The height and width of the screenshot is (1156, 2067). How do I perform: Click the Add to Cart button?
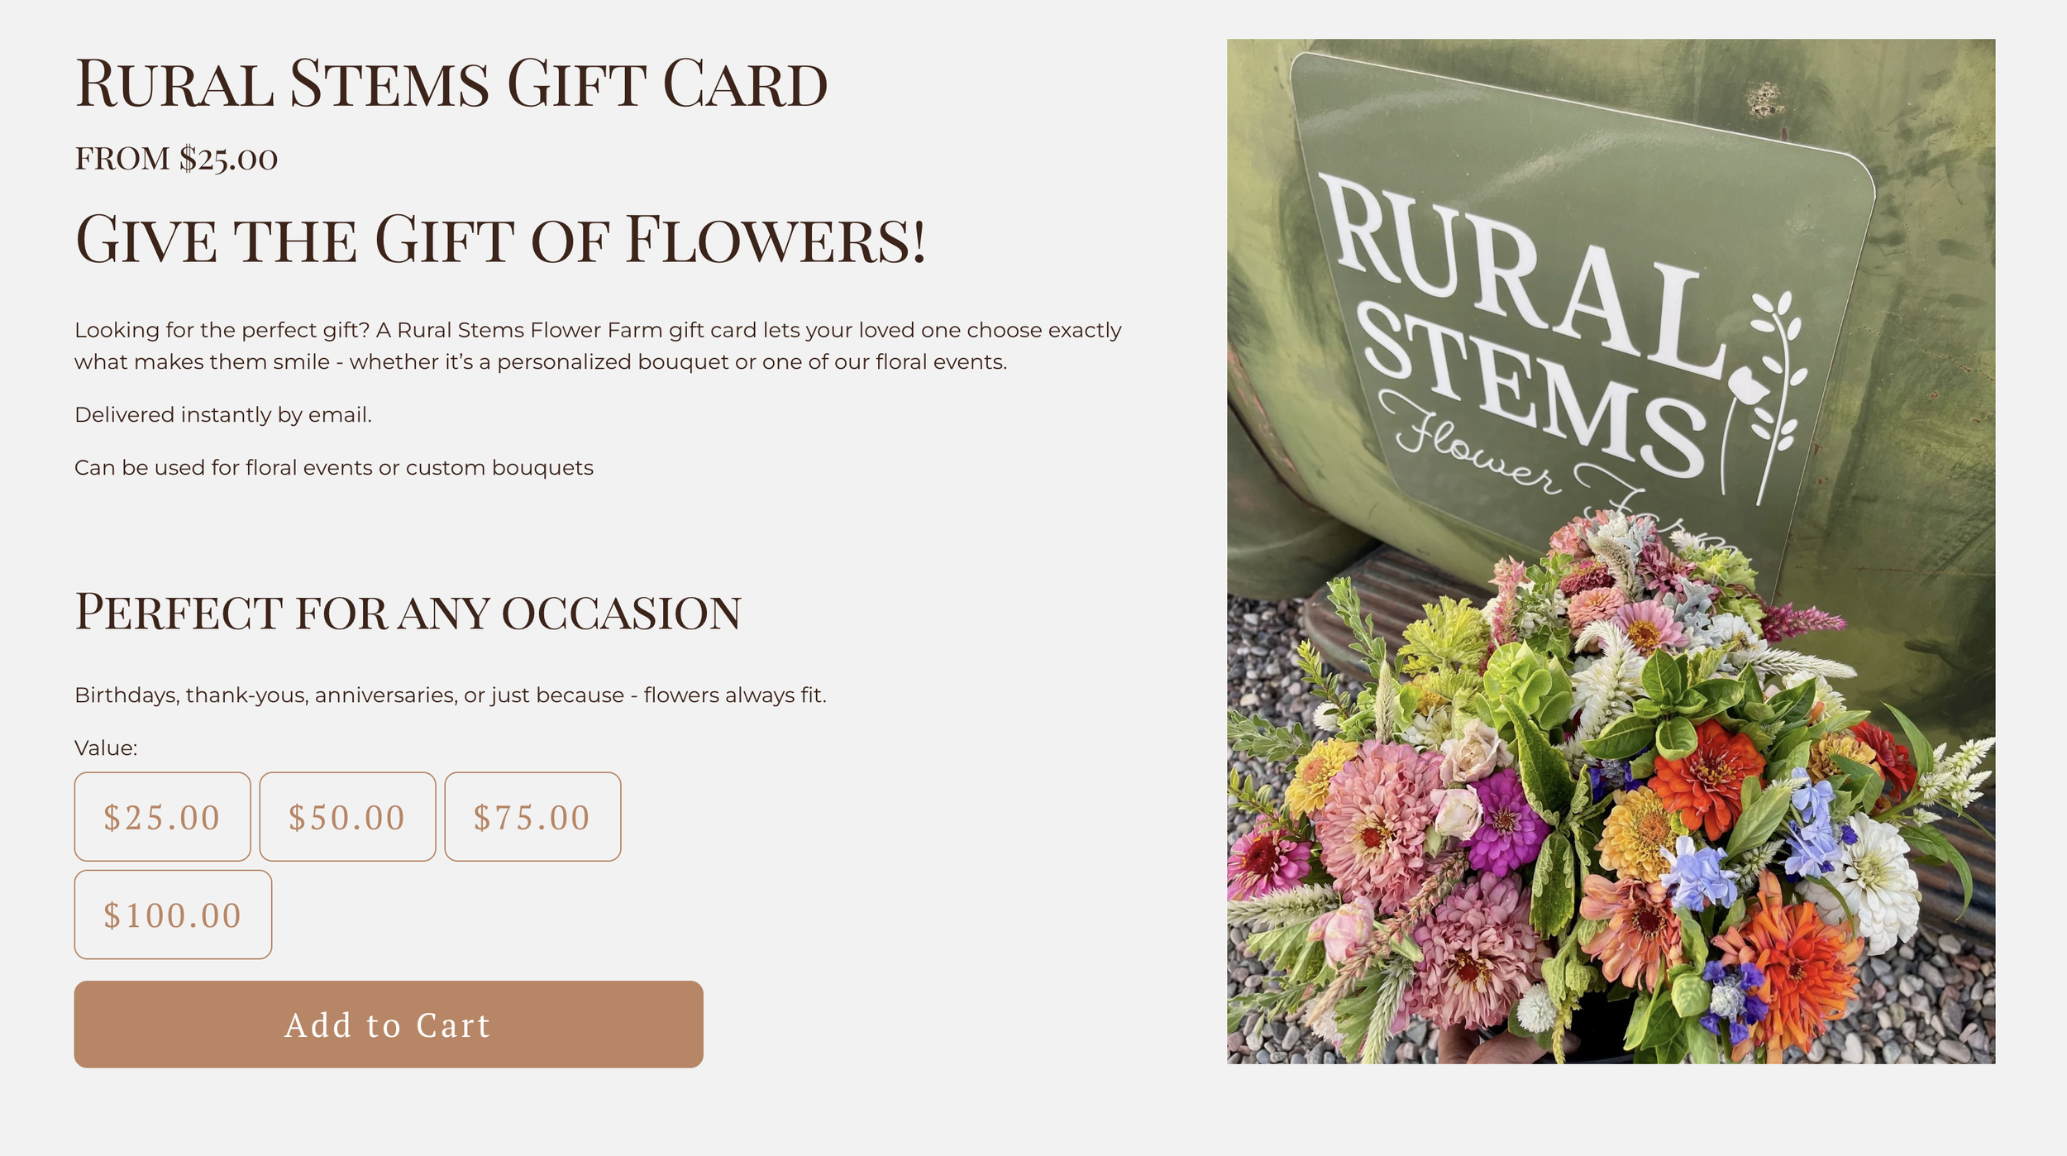(389, 1025)
